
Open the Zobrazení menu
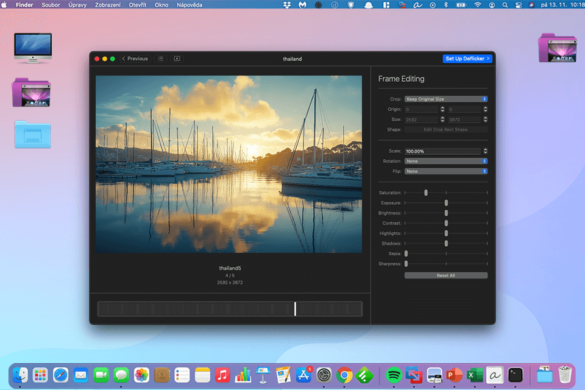point(107,5)
